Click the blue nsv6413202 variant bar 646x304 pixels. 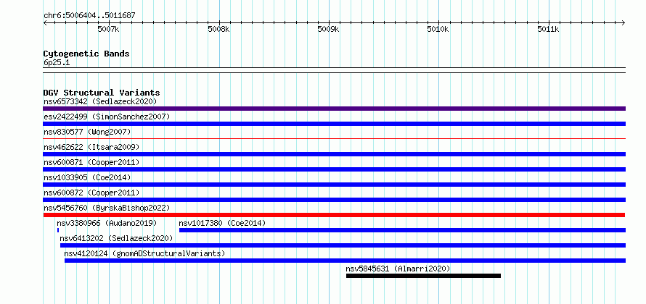pyautogui.click(x=343, y=245)
